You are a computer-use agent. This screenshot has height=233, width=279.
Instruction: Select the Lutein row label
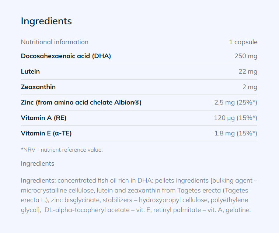[30, 71]
